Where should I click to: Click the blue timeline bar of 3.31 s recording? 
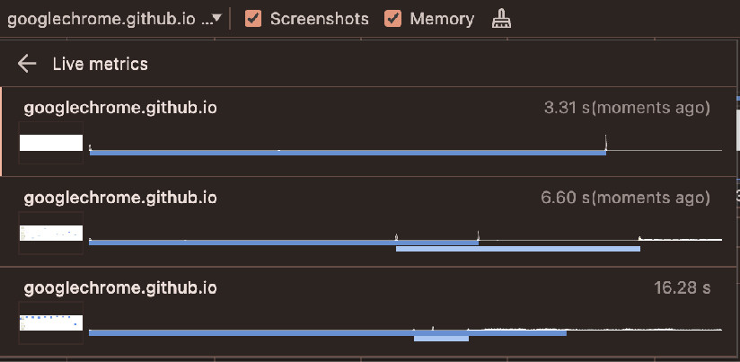point(348,153)
